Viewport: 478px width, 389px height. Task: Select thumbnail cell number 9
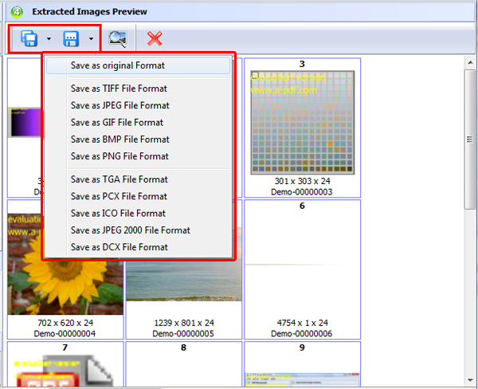(x=302, y=364)
